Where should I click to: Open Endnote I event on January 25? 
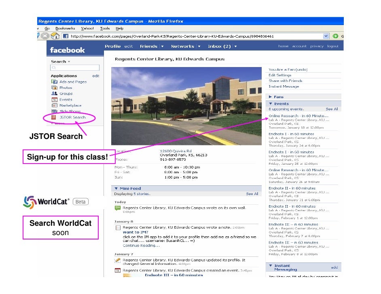pyautogui.click(x=291, y=152)
